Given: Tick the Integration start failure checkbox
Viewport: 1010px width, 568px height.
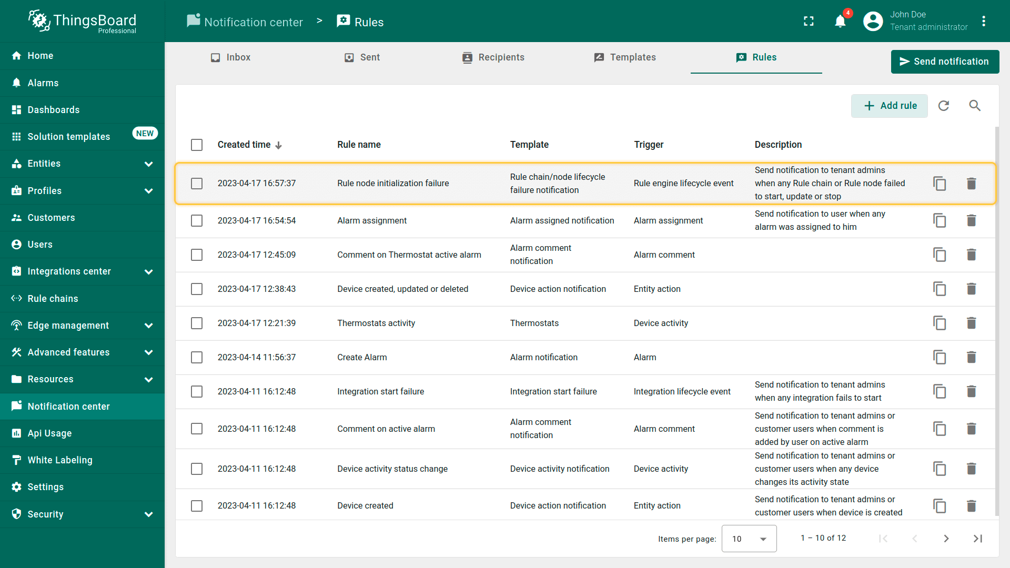Looking at the screenshot, I should coord(197,391).
